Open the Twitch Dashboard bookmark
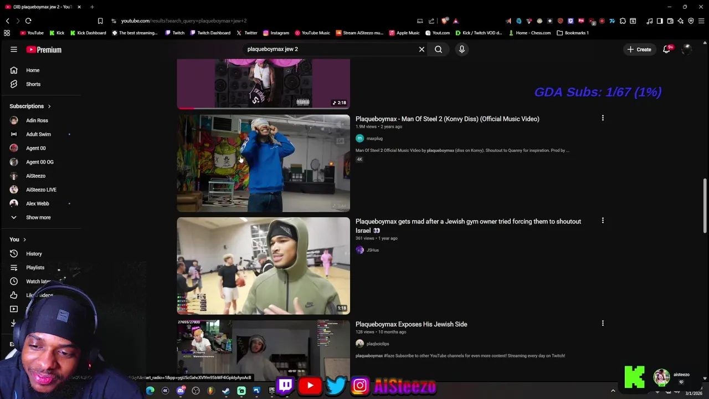709x399 pixels. coord(210,33)
